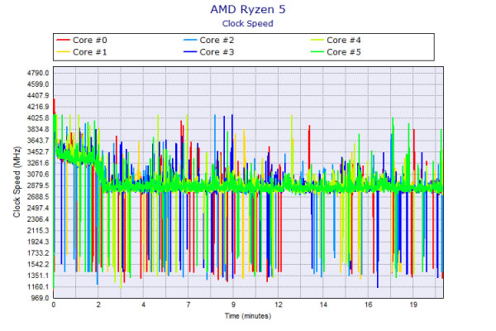Click the 3261.6 y-axis value

(x=38, y=163)
